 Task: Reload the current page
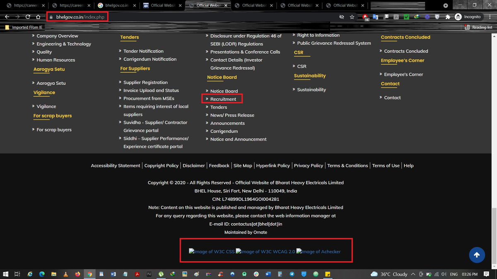(x=28, y=17)
